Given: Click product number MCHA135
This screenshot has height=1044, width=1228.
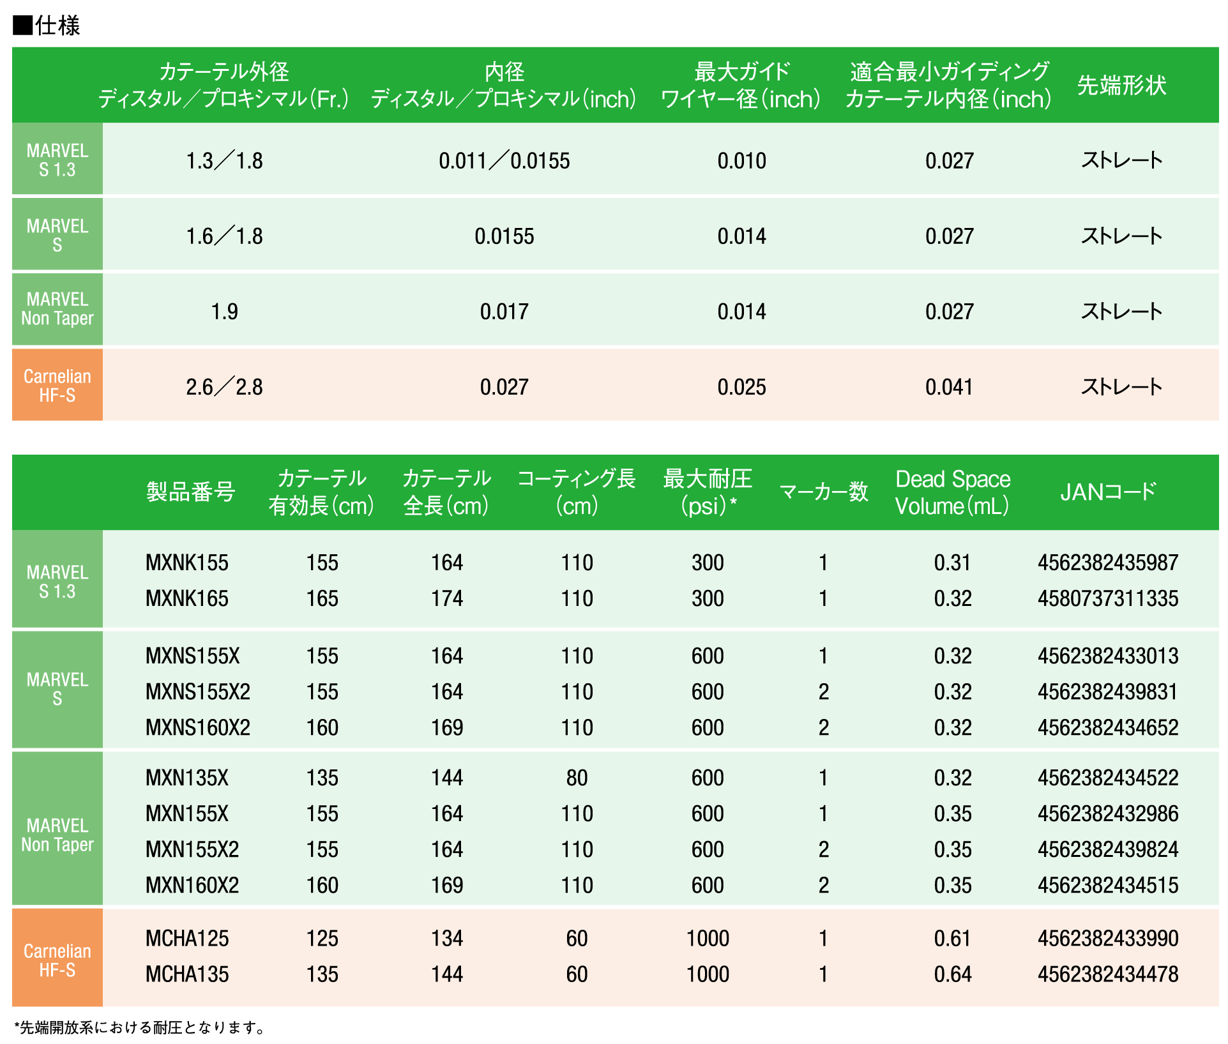Looking at the screenshot, I should pyautogui.click(x=186, y=974).
